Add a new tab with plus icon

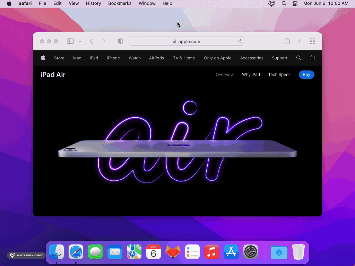[300, 41]
